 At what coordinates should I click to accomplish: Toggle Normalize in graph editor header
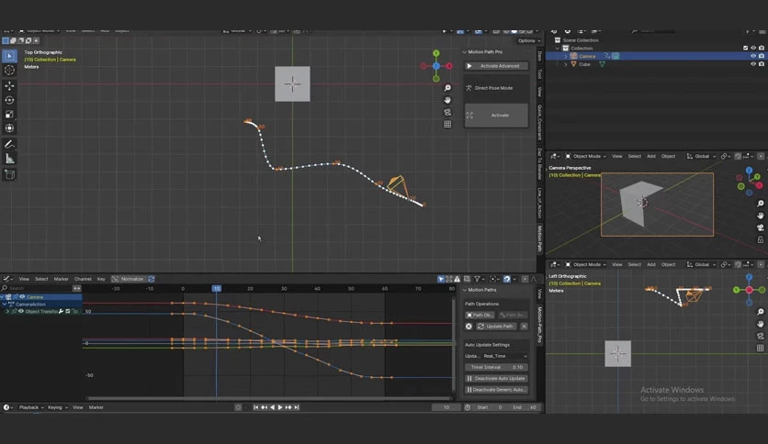128,279
